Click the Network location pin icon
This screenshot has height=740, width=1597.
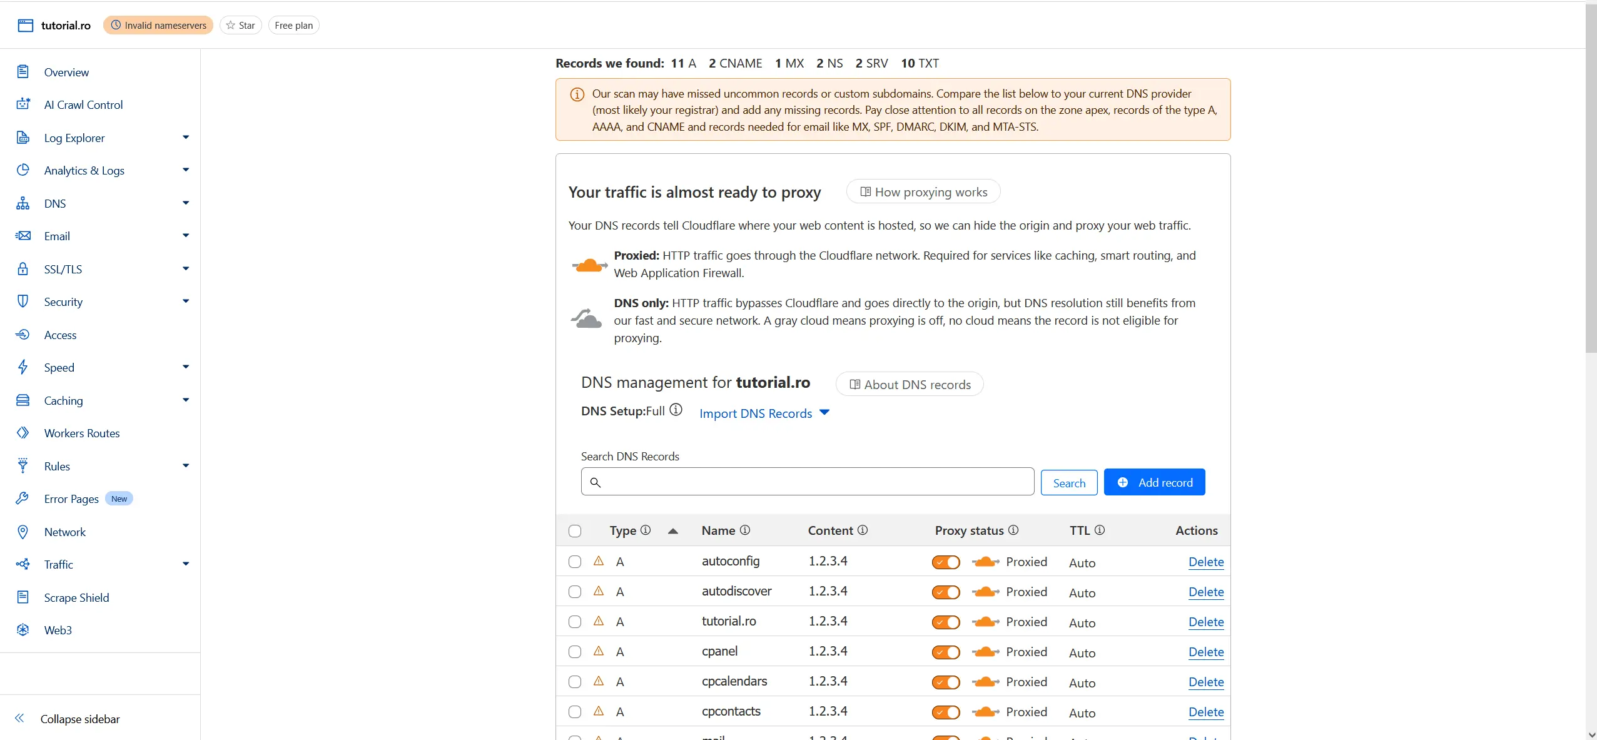click(23, 532)
